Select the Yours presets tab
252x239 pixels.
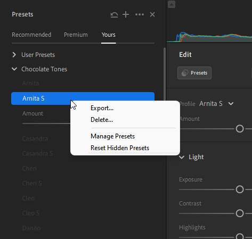(x=109, y=35)
